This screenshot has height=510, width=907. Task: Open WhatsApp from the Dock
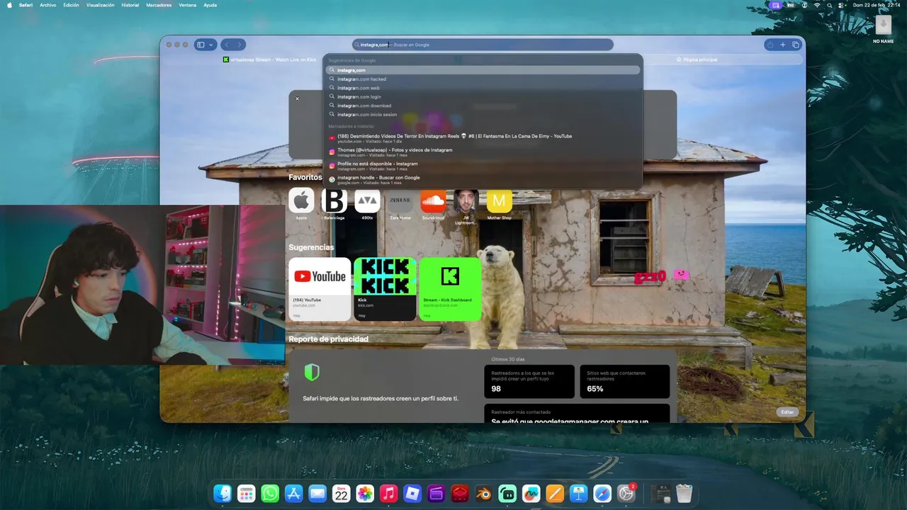point(270,494)
